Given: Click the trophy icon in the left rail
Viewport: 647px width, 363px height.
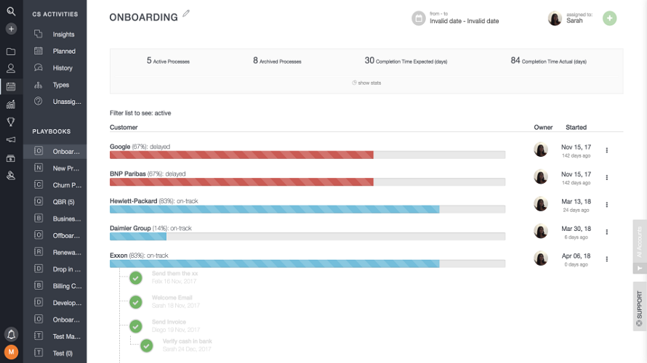Looking at the screenshot, I should point(11,122).
